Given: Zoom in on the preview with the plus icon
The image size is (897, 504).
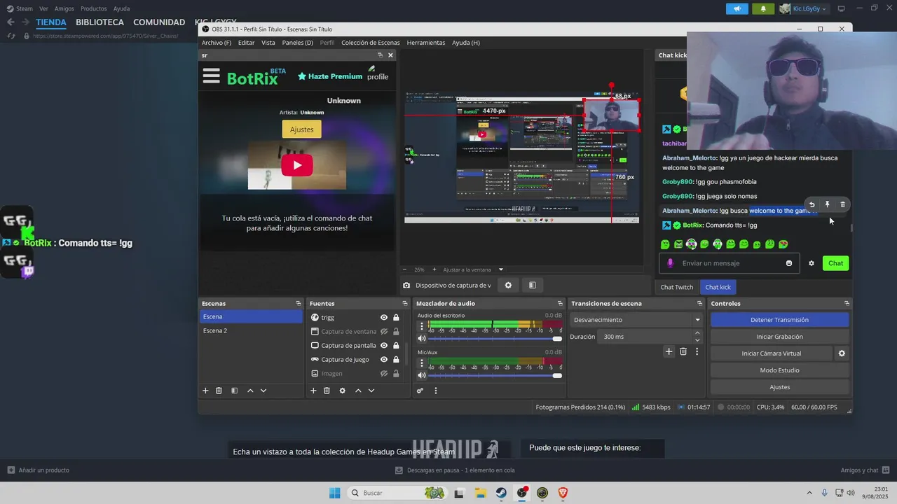Looking at the screenshot, I should coord(434,269).
